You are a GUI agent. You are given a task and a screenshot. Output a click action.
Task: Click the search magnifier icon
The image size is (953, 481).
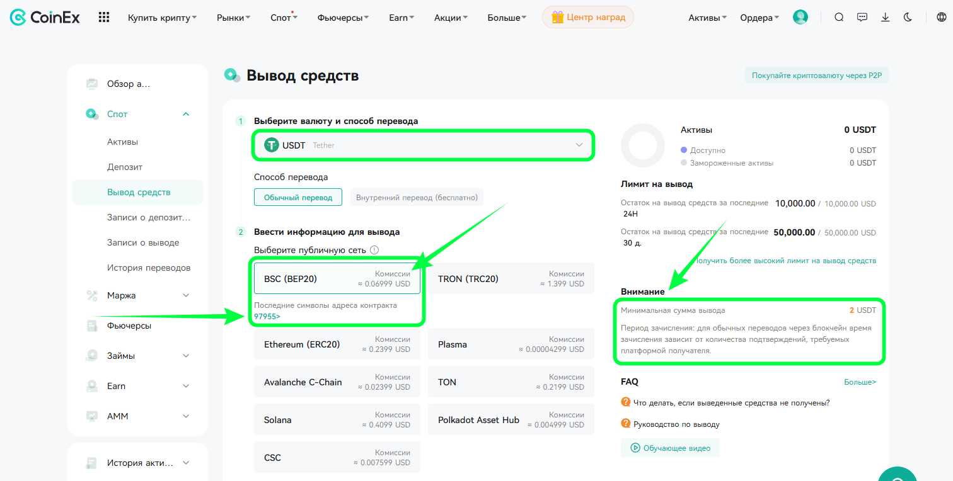coord(839,18)
